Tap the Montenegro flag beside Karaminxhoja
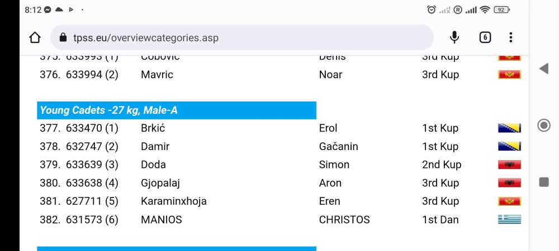Screen dimensions: 559x251 pyautogui.click(x=509, y=201)
